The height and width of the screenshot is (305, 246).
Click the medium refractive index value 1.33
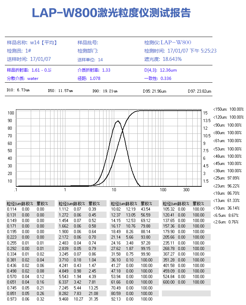[106, 70]
